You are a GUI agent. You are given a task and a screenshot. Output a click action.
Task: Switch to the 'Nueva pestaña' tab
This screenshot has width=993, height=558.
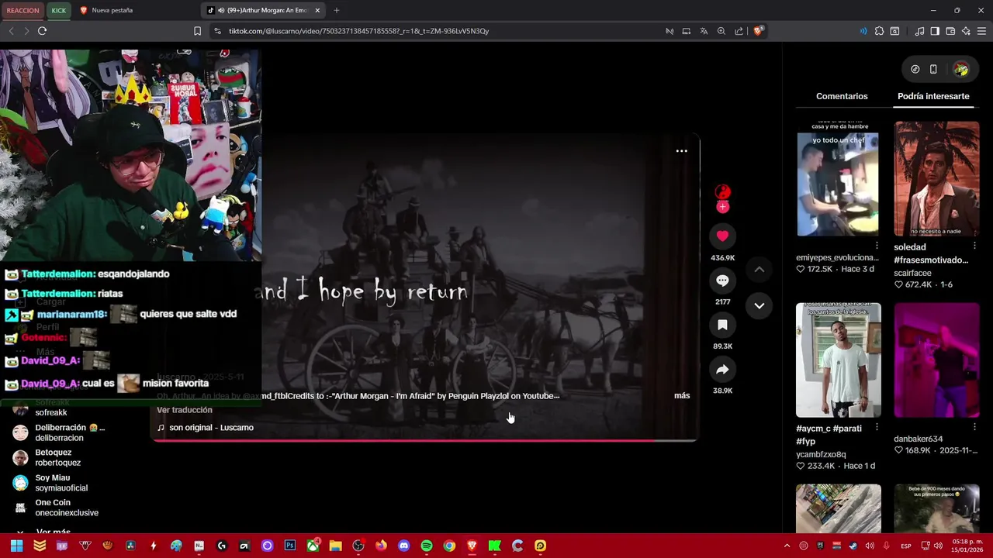pyautogui.click(x=112, y=10)
